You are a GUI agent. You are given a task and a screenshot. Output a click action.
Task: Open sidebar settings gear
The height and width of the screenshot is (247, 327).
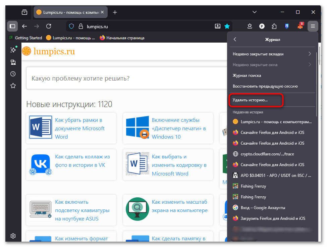point(13,236)
